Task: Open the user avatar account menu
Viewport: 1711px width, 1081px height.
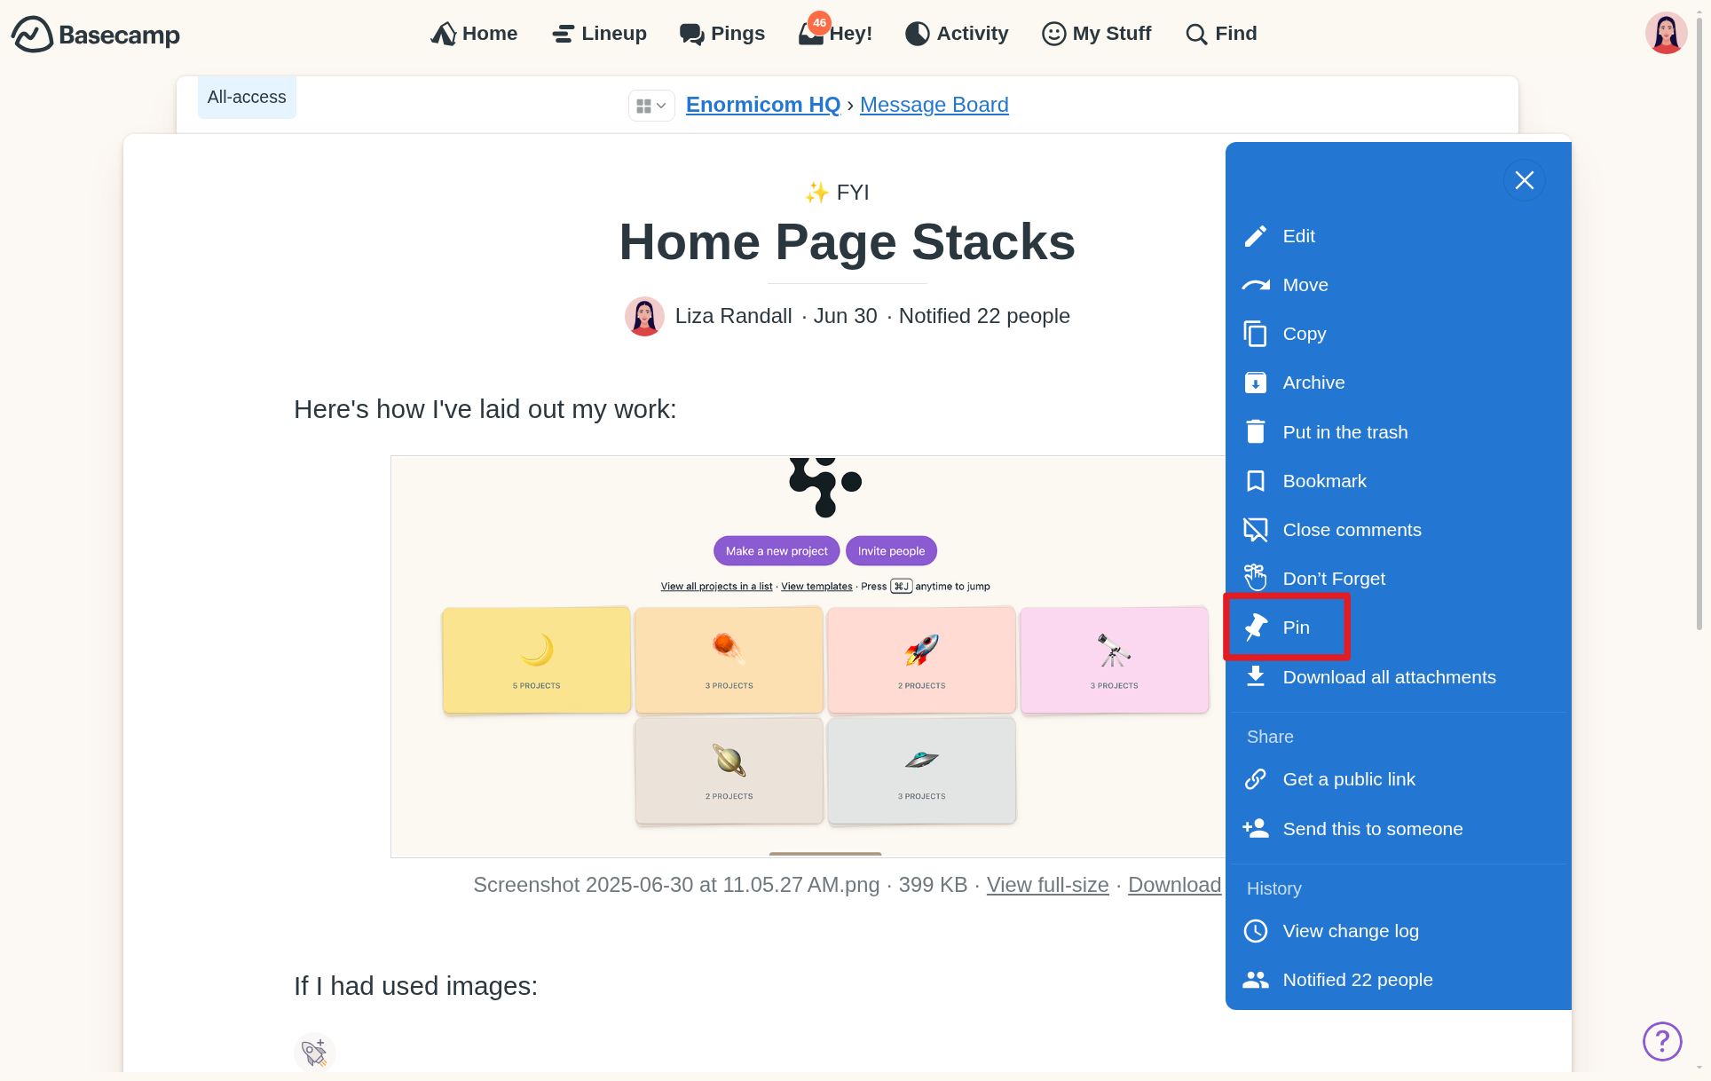Action: click(1665, 34)
